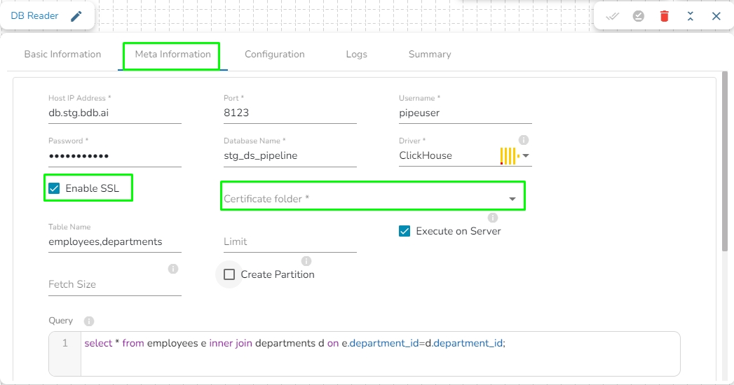Click the info icon above Fetch Size field
Screen dimensions: 734x385
[x=173, y=269]
